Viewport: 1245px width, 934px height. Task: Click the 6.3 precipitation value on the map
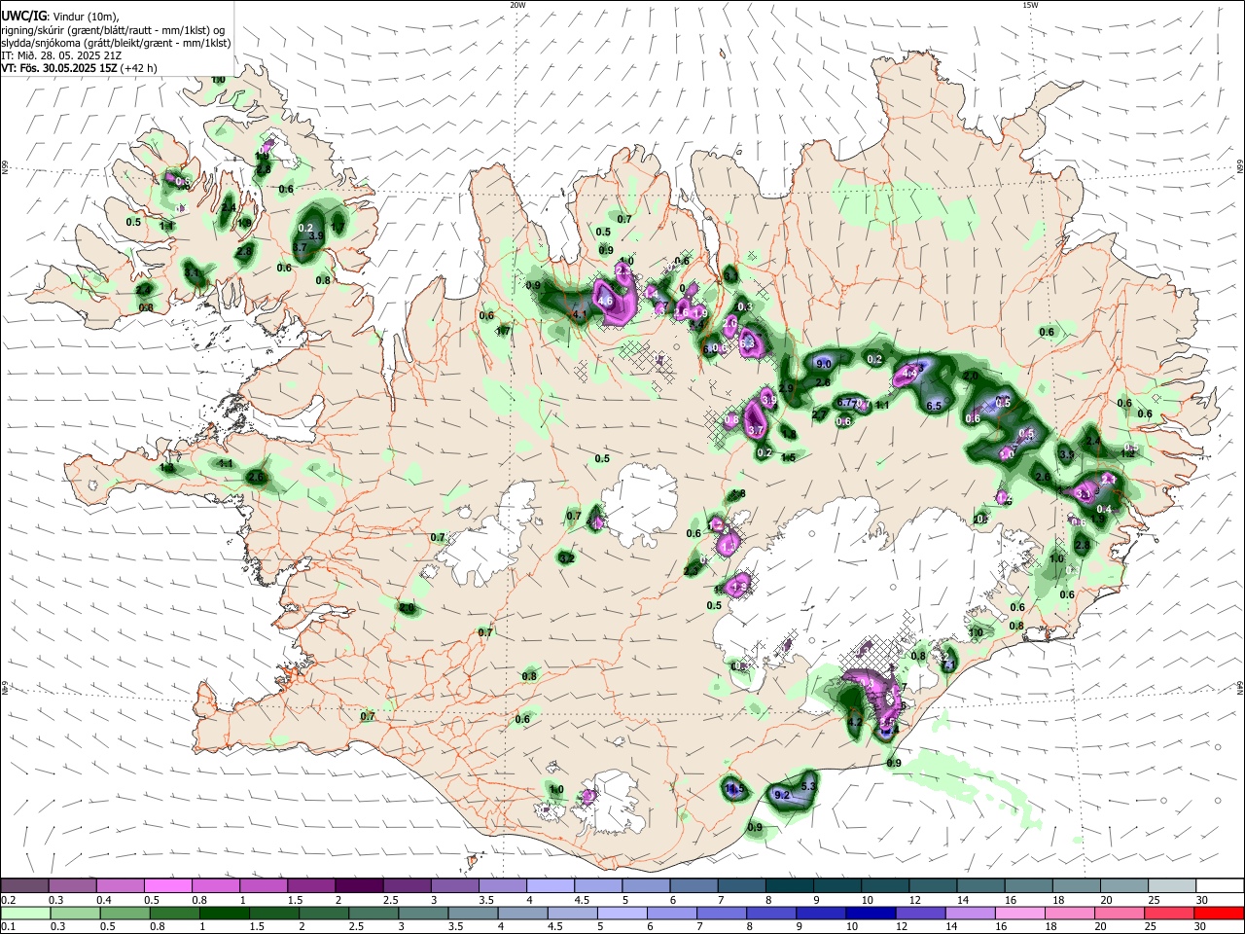point(747,342)
